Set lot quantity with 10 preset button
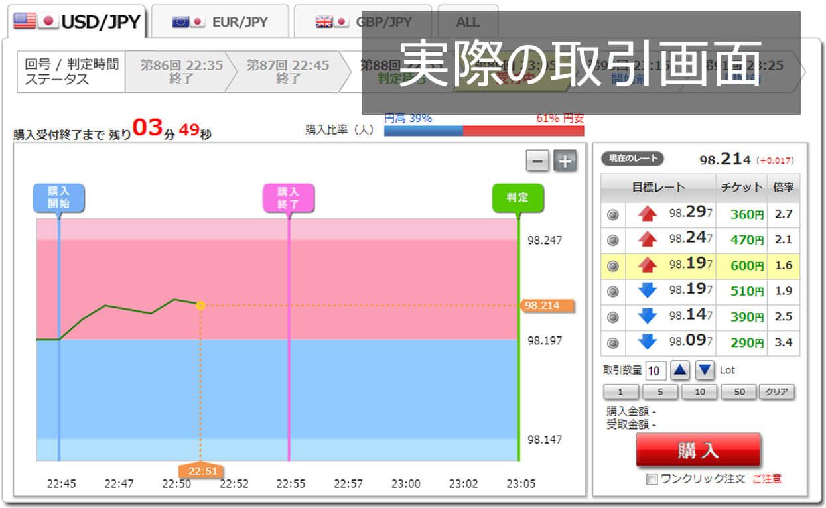 (699, 392)
